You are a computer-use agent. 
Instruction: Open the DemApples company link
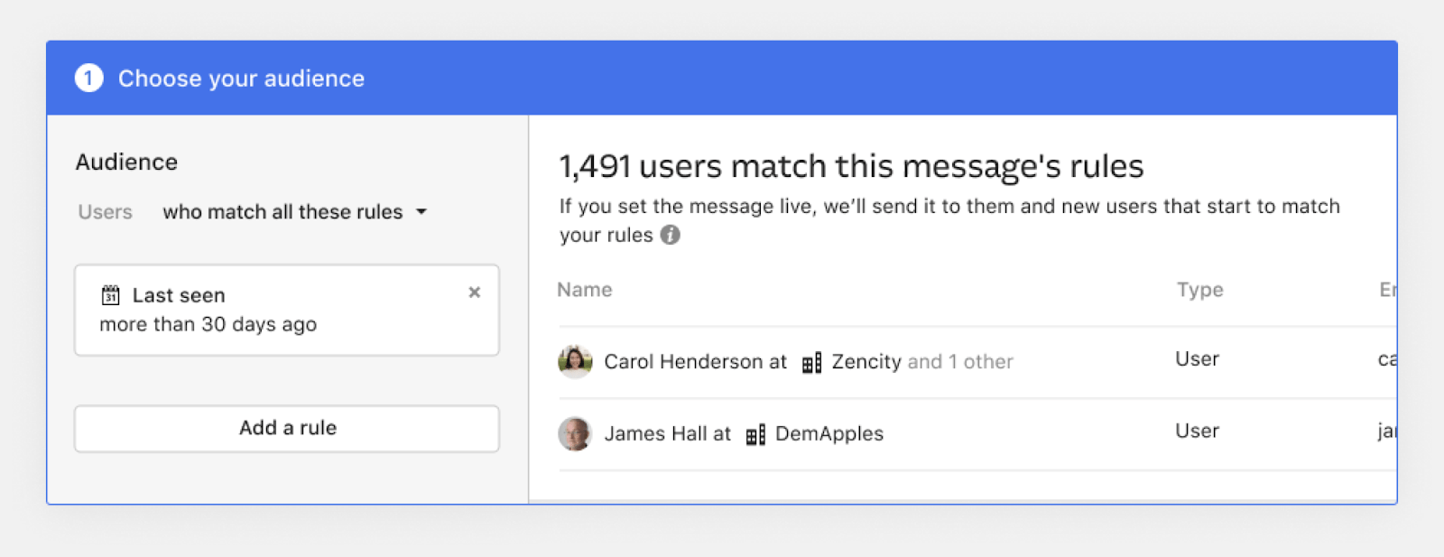click(829, 434)
